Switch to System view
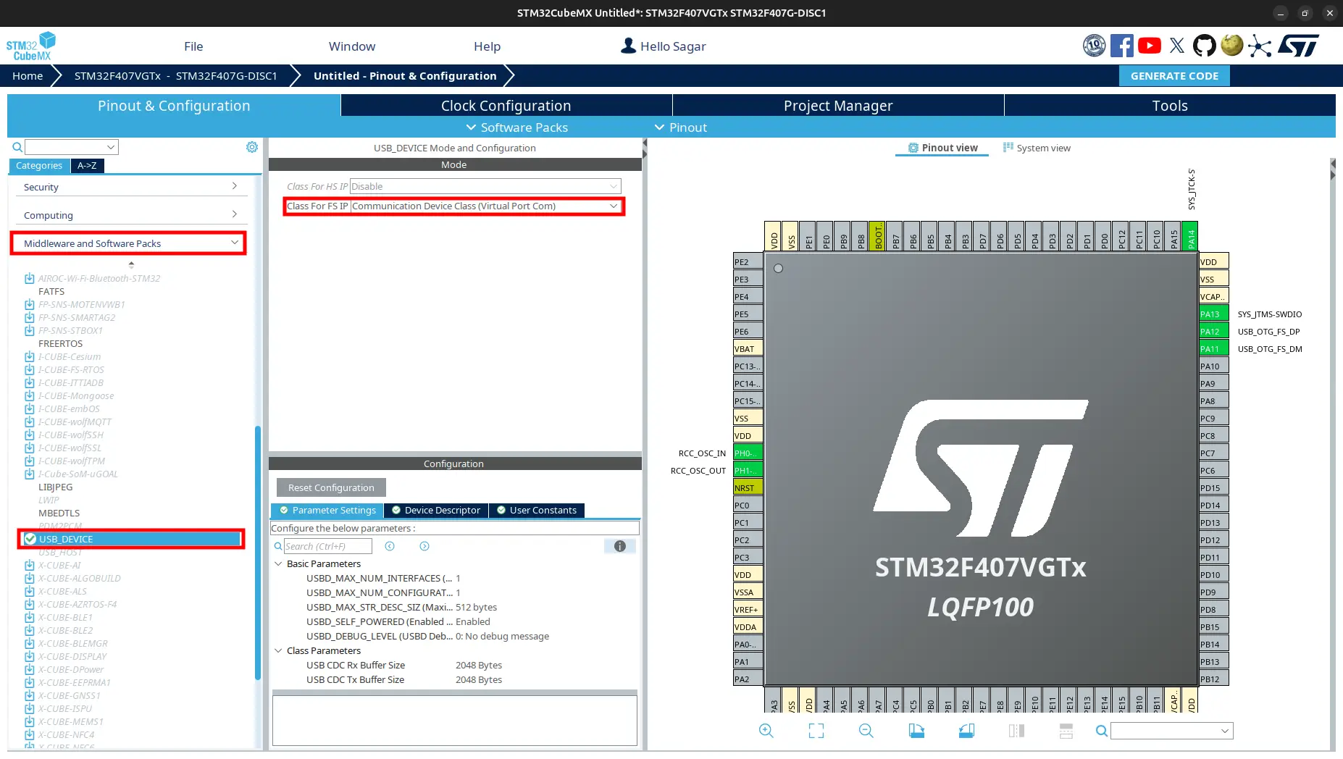 coord(1037,148)
